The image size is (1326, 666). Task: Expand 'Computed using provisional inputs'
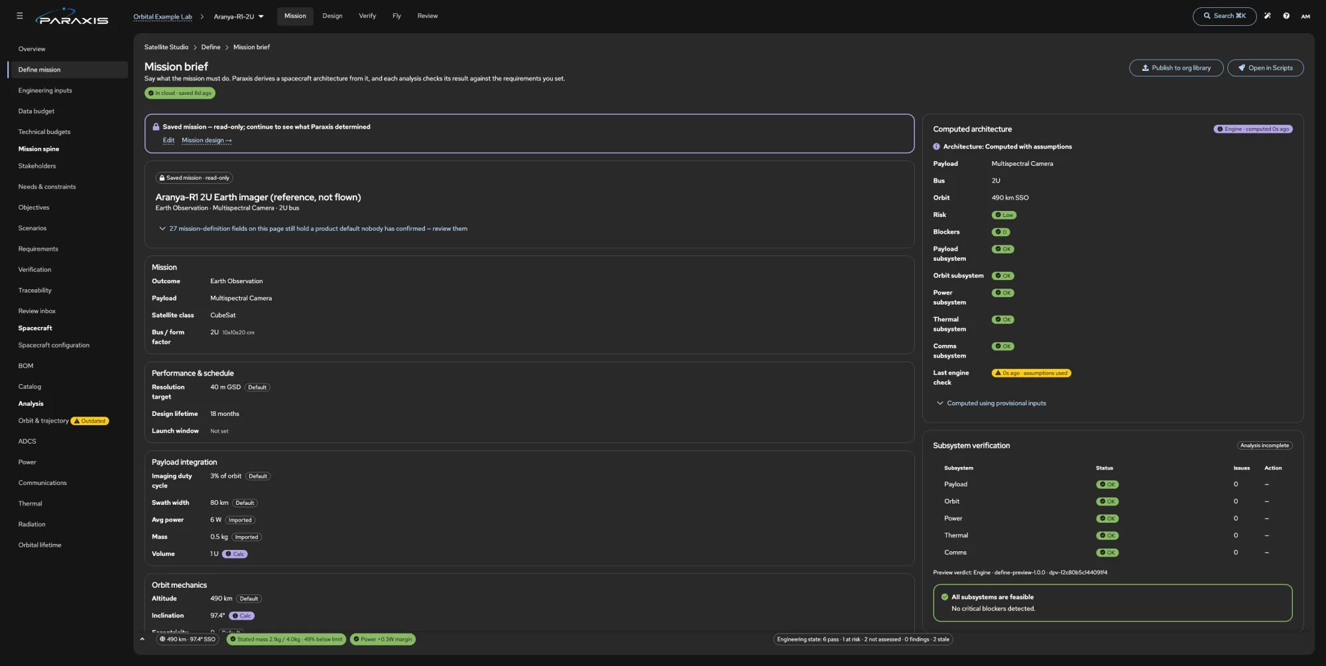(991, 403)
